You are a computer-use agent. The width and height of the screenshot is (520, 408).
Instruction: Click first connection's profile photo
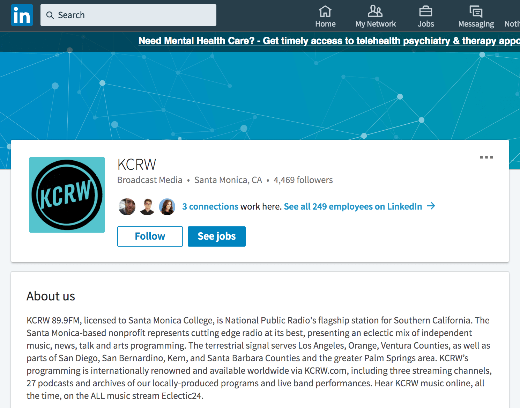click(127, 207)
